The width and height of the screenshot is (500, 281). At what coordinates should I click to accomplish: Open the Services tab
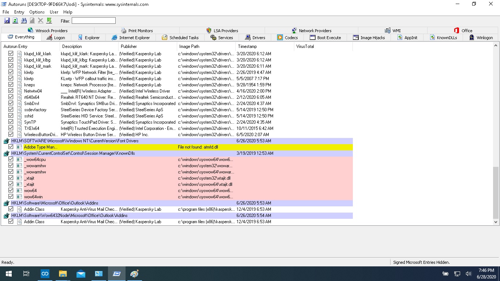(222, 37)
